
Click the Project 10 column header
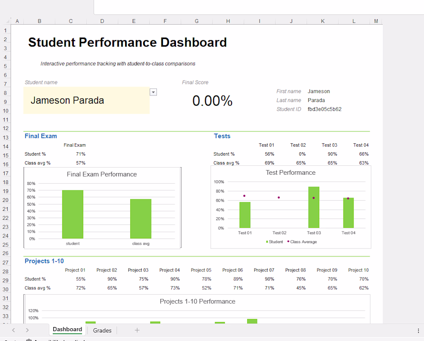pos(358,270)
